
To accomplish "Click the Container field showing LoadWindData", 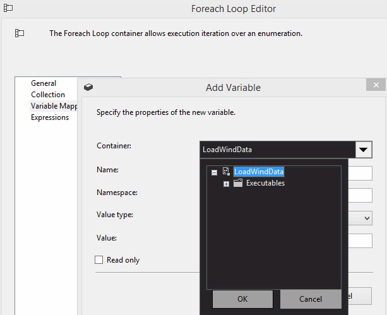I will pos(277,150).
